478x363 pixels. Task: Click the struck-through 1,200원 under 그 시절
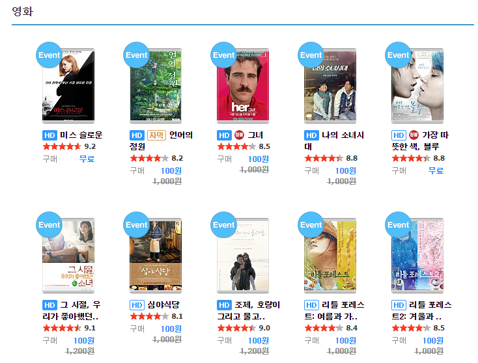point(79,351)
